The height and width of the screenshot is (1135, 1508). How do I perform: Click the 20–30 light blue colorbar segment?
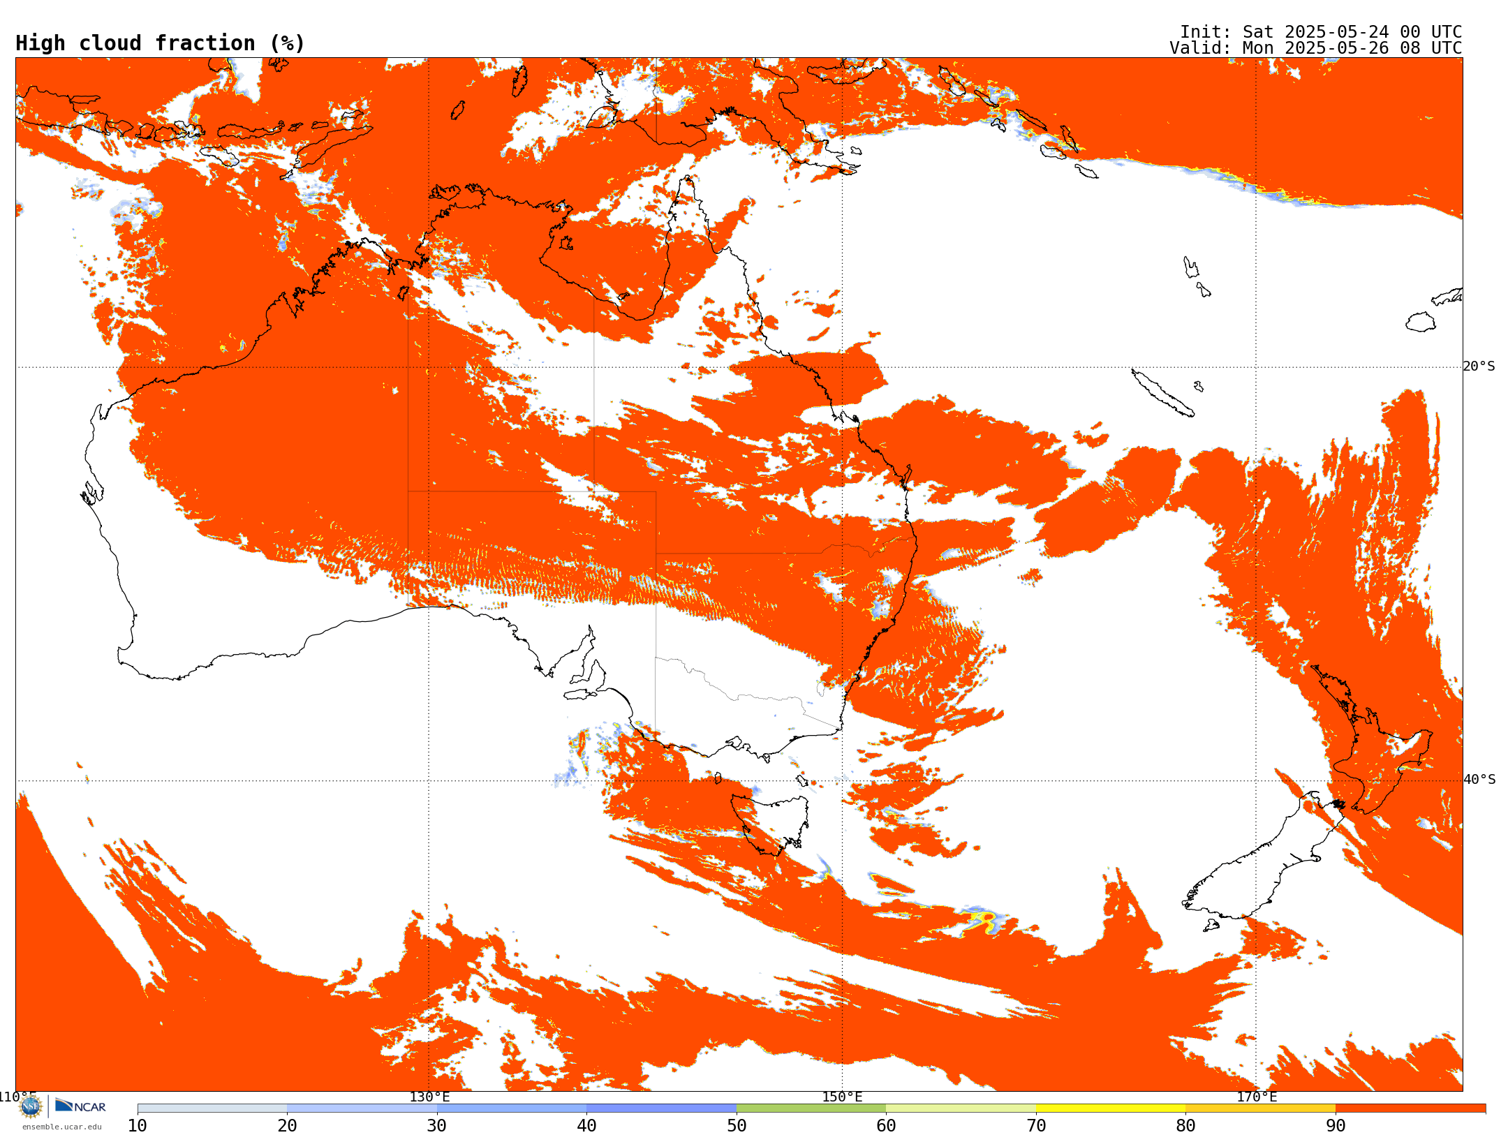pyautogui.click(x=362, y=1108)
